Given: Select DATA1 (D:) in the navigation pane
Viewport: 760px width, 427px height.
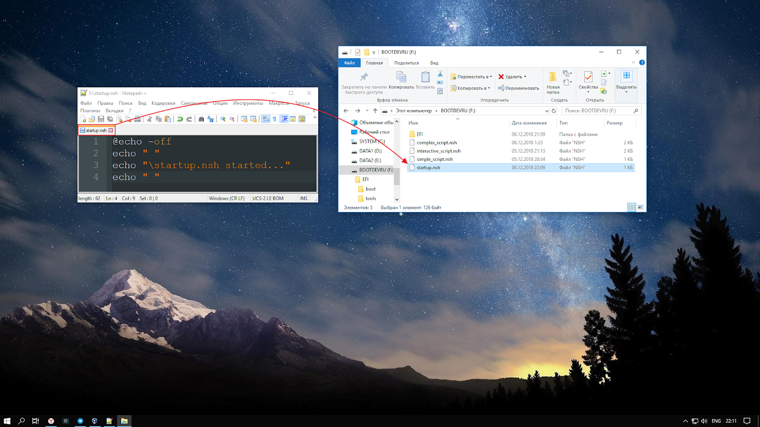Looking at the screenshot, I should (x=370, y=151).
